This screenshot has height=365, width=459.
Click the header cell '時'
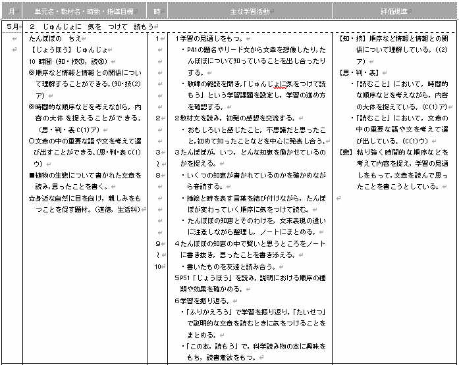click(157, 11)
